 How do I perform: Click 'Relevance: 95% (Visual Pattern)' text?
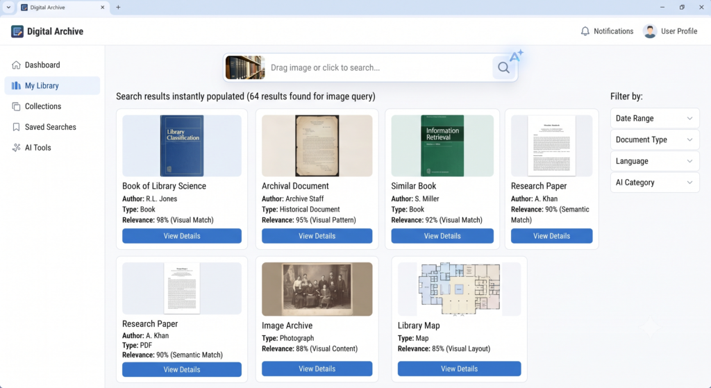click(x=309, y=220)
